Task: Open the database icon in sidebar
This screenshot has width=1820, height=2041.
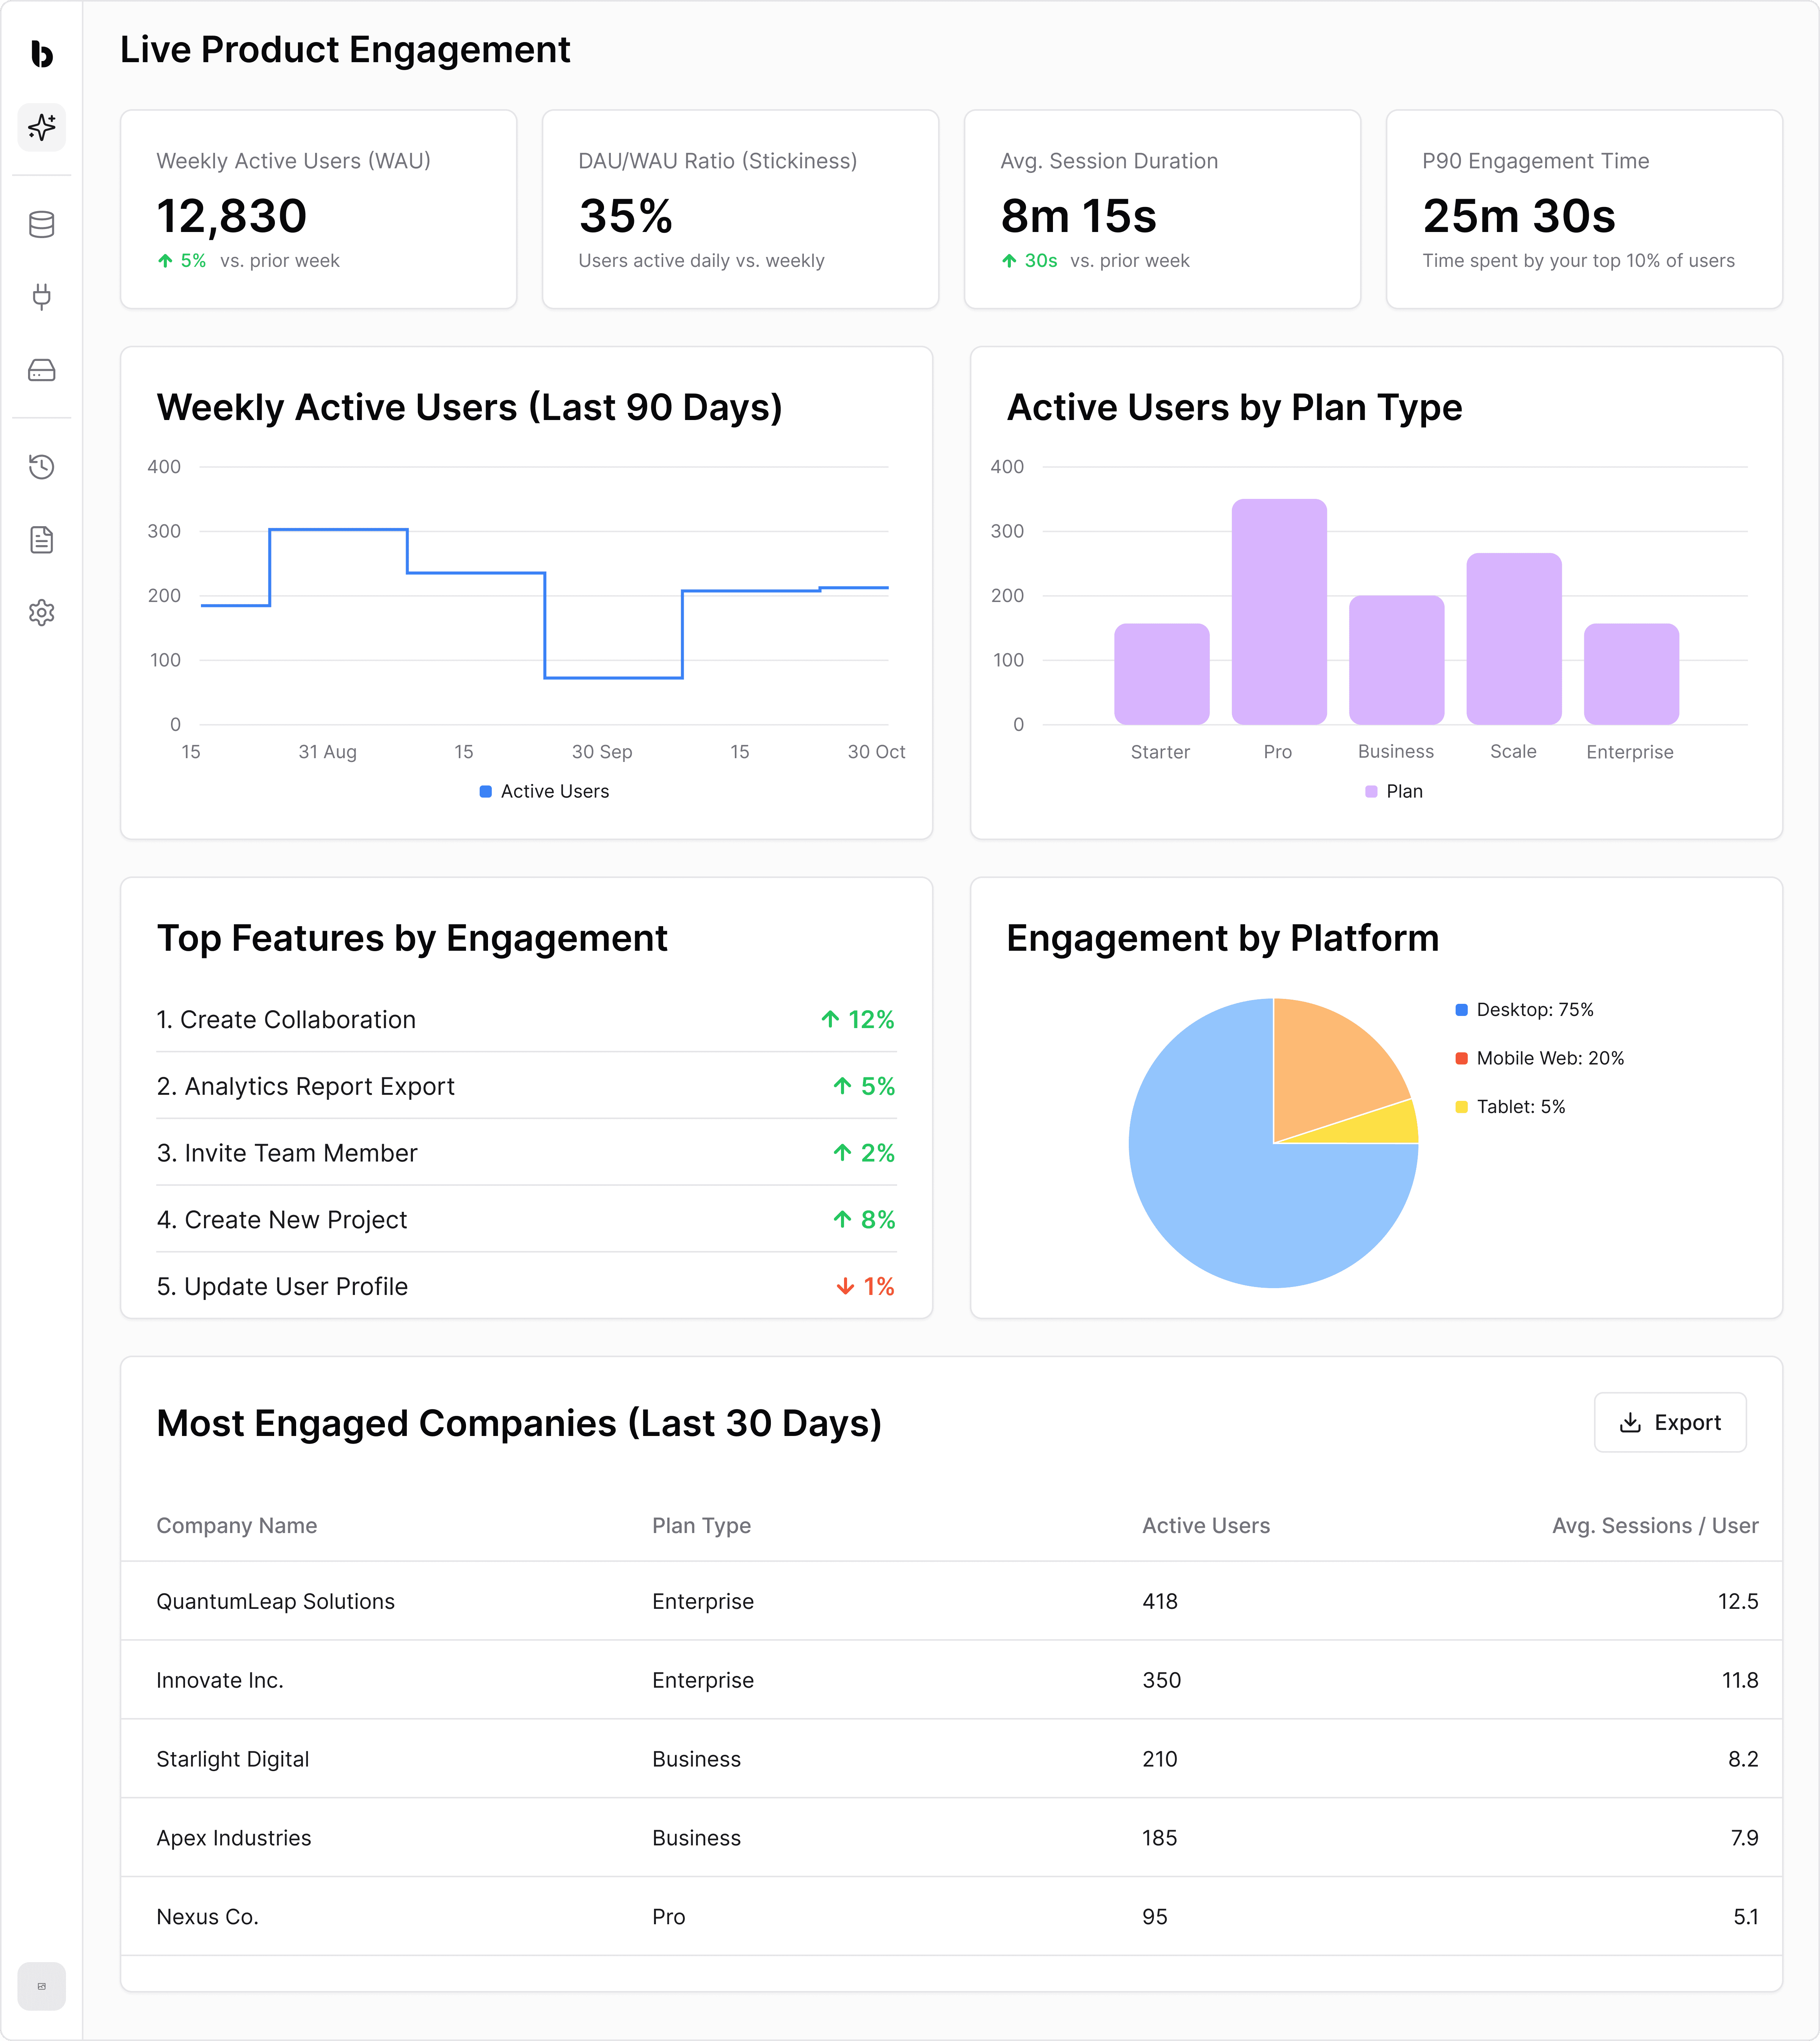Action: pyautogui.click(x=41, y=224)
